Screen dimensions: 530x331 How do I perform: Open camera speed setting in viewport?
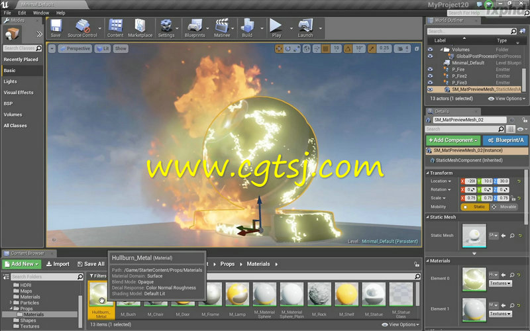point(403,48)
